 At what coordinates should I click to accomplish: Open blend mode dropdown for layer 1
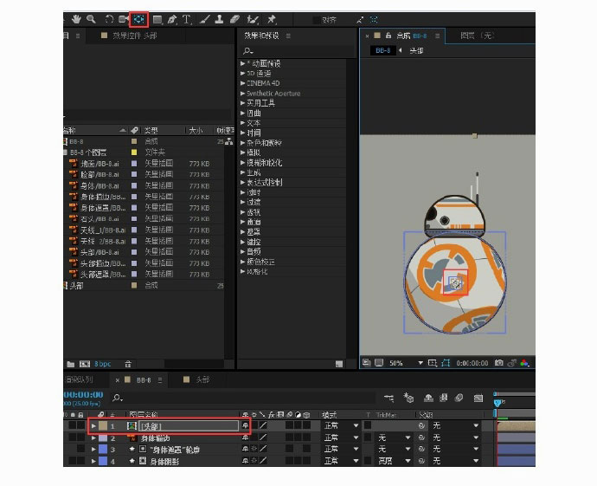pyautogui.click(x=341, y=425)
